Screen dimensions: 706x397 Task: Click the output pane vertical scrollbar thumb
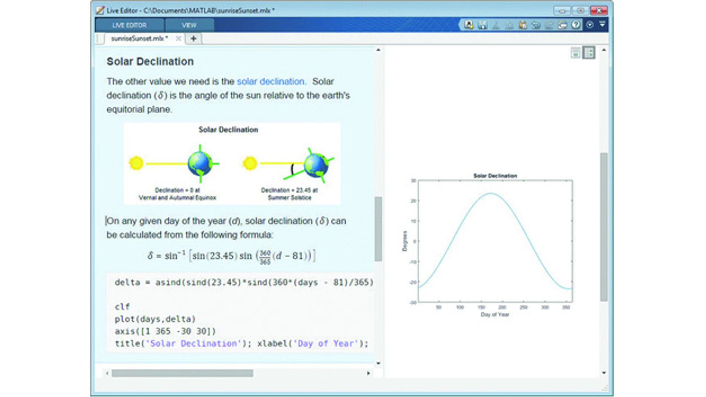click(604, 227)
